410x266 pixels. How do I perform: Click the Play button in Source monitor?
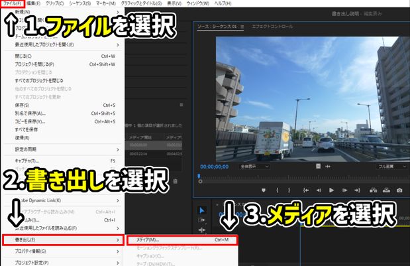pyautogui.click(x=331, y=190)
